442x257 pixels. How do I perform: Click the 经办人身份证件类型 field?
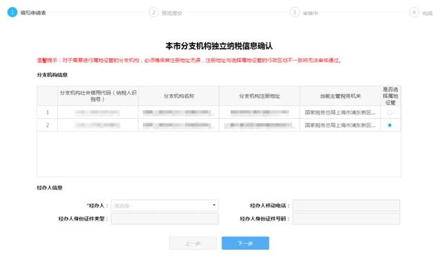pyautogui.click(x=164, y=218)
